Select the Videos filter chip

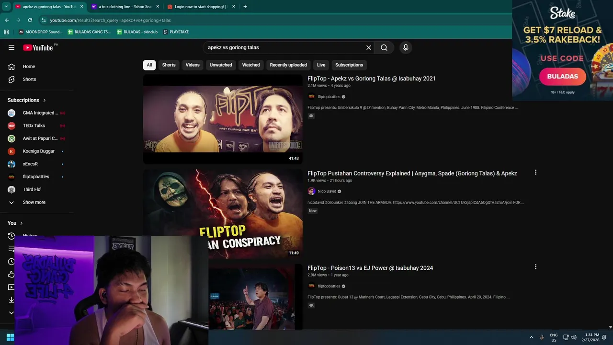(x=193, y=65)
